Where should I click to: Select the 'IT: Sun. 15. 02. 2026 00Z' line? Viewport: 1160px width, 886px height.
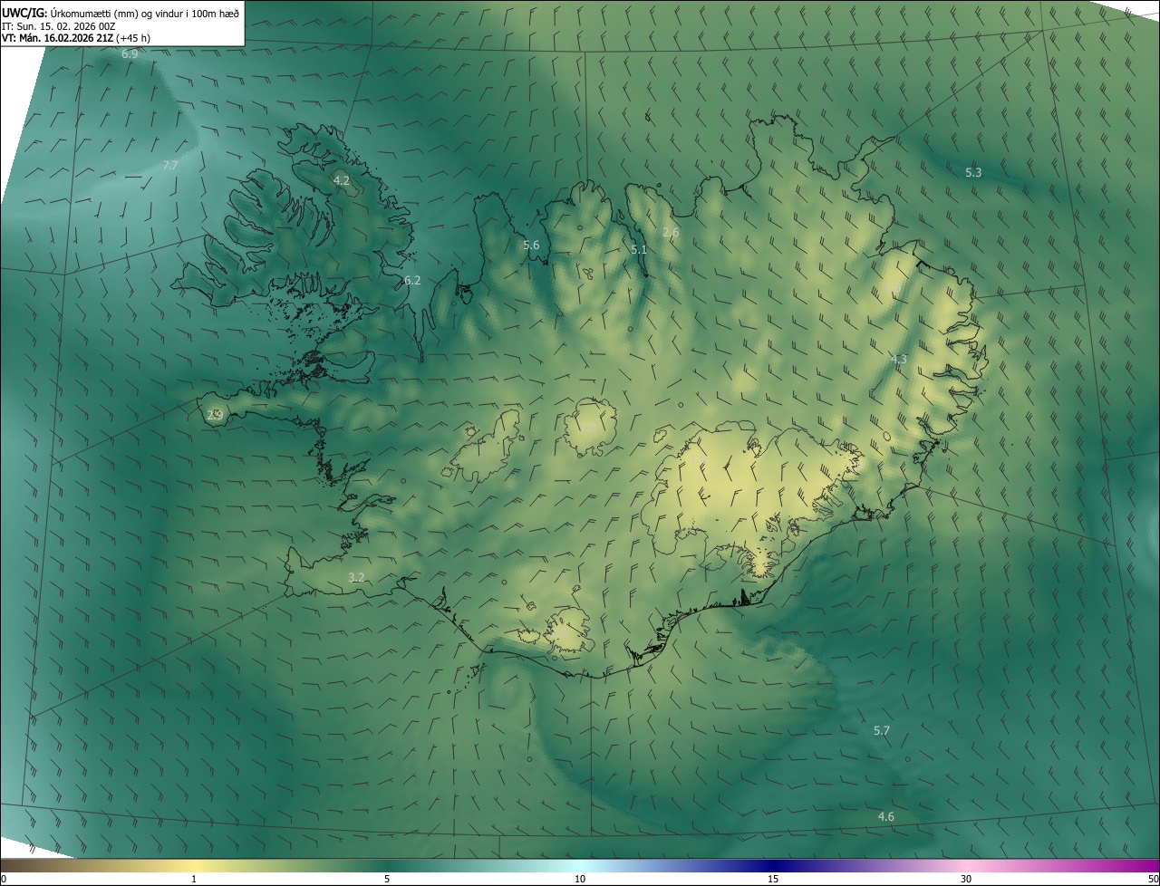[x=59, y=26]
